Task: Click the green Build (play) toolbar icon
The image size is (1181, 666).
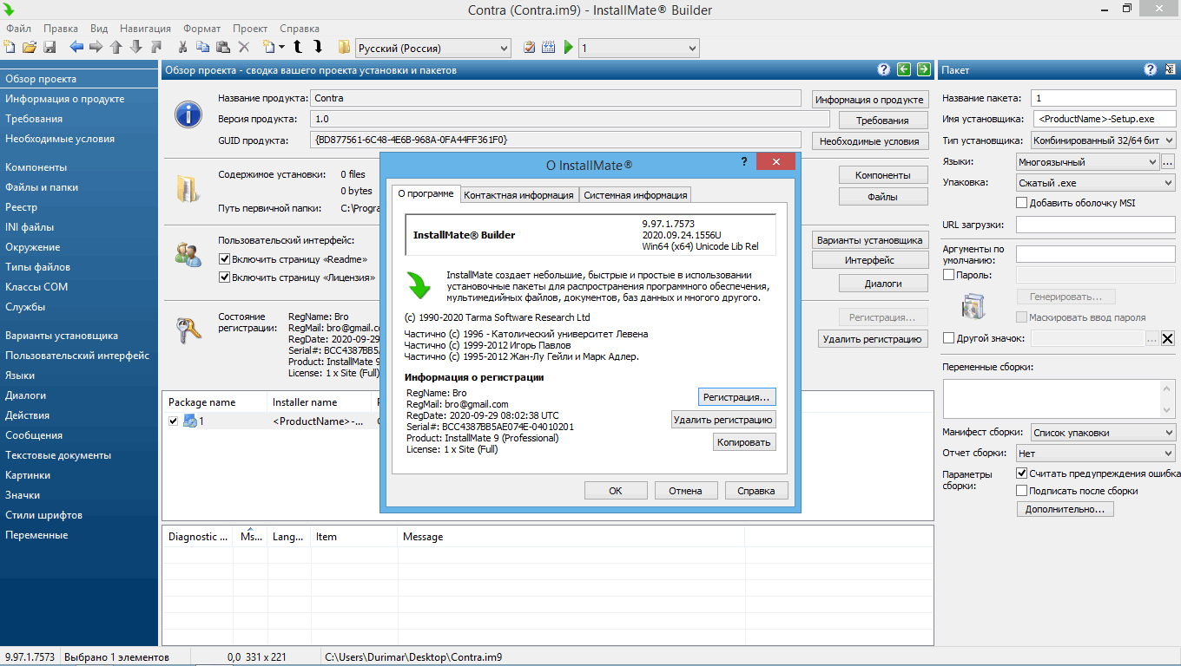Action: tap(569, 48)
